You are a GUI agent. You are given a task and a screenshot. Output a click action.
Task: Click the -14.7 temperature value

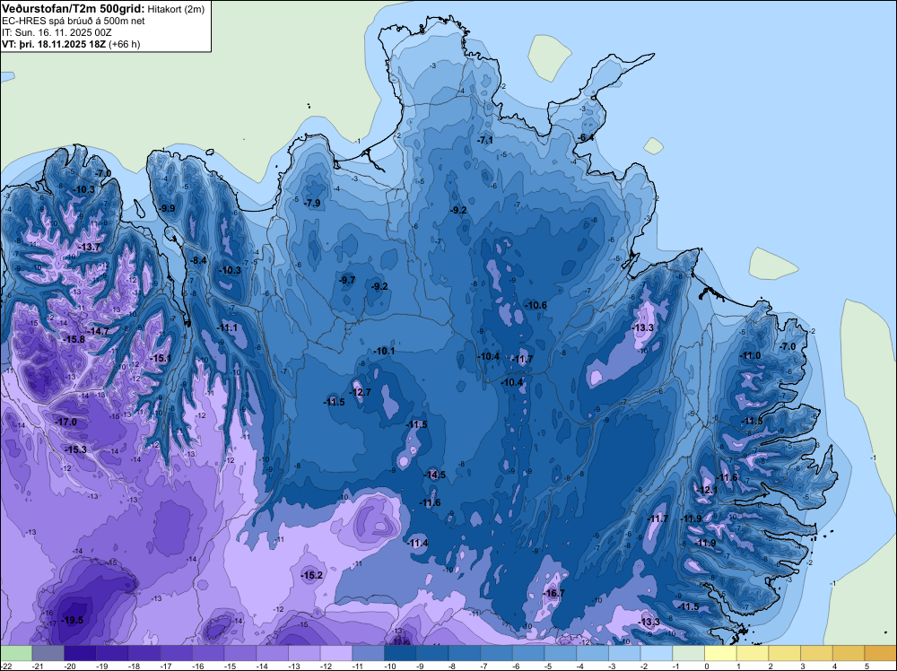[x=99, y=331]
